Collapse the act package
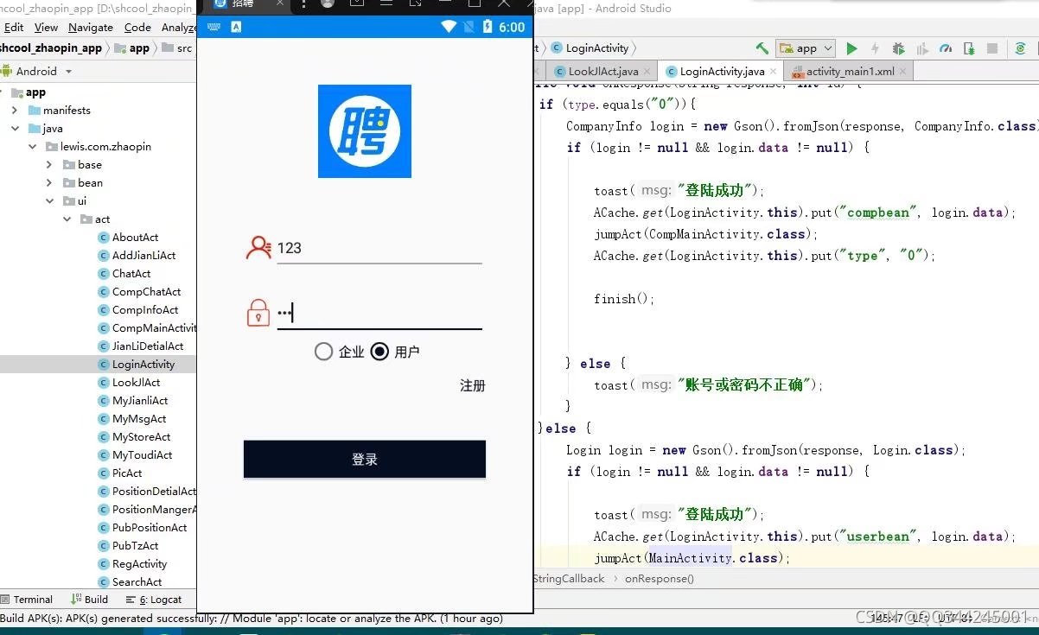The image size is (1039, 635). 67,219
